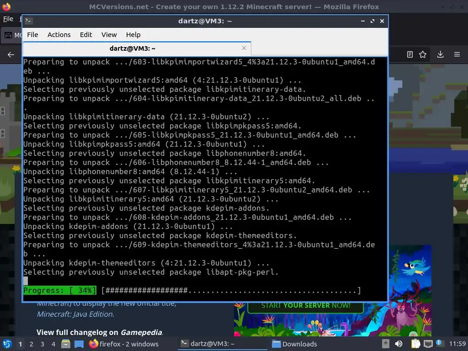Switch to workspace 1
Image resolution: width=468 pixels, height=351 pixels.
[20, 344]
